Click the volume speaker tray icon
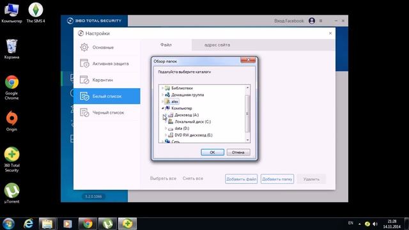The height and width of the screenshot is (230, 409). click(375, 224)
